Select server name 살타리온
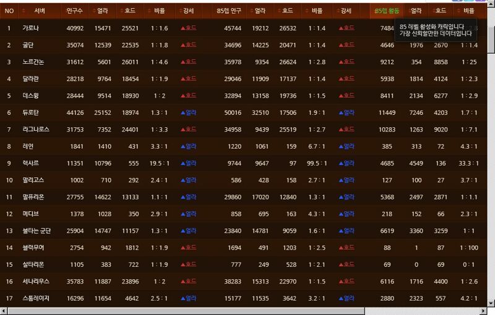 33,264
